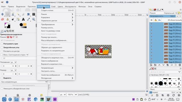Screen dimensions: 182x102
Task: Select the Zoom magnifier tool
Action: coord(34,19)
